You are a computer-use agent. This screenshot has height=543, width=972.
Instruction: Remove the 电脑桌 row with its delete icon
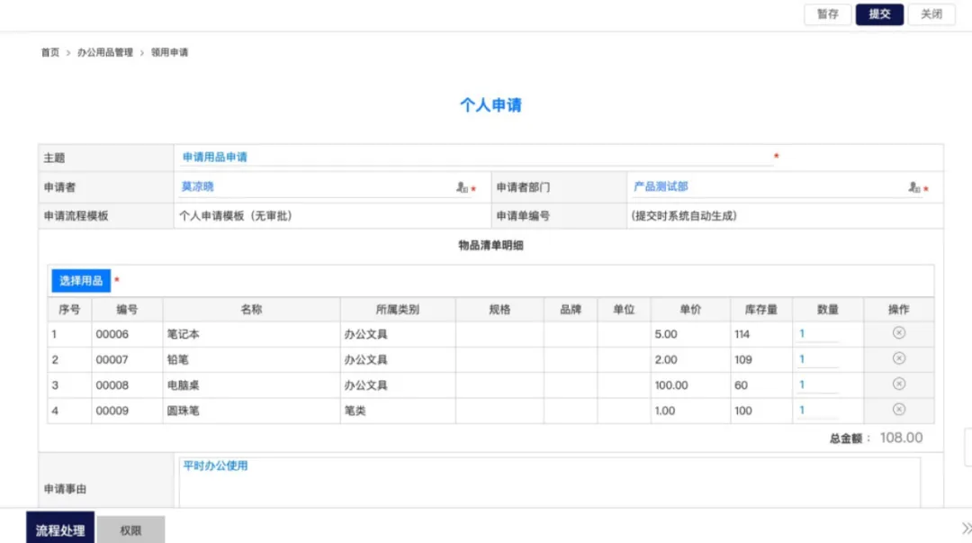(899, 385)
